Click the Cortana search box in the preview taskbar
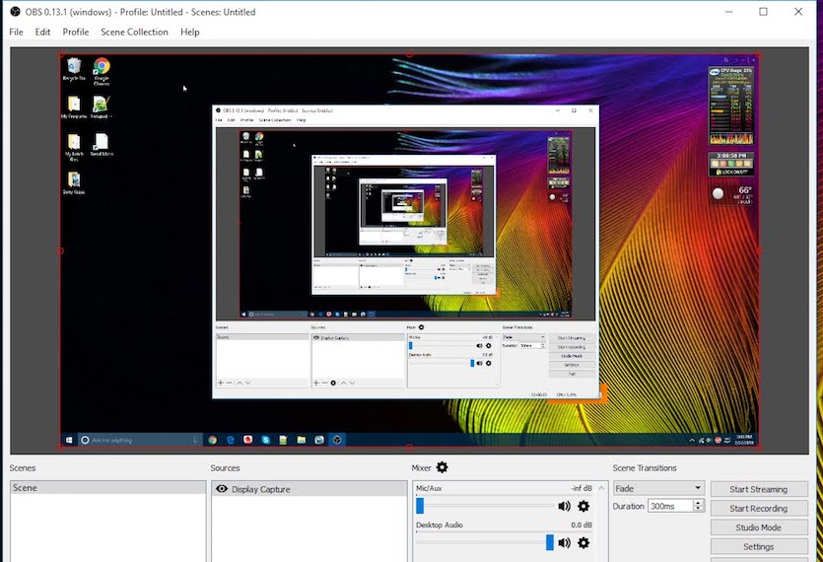The width and height of the screenshot is (823, 562). 140,440
